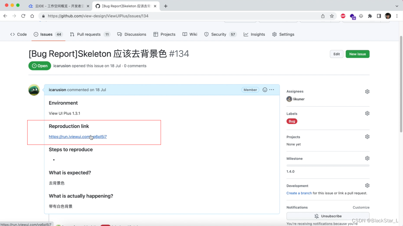The height and width of the screenshot is (226, 403).
Task: Click the address bar URL
Action: point(98,16)
